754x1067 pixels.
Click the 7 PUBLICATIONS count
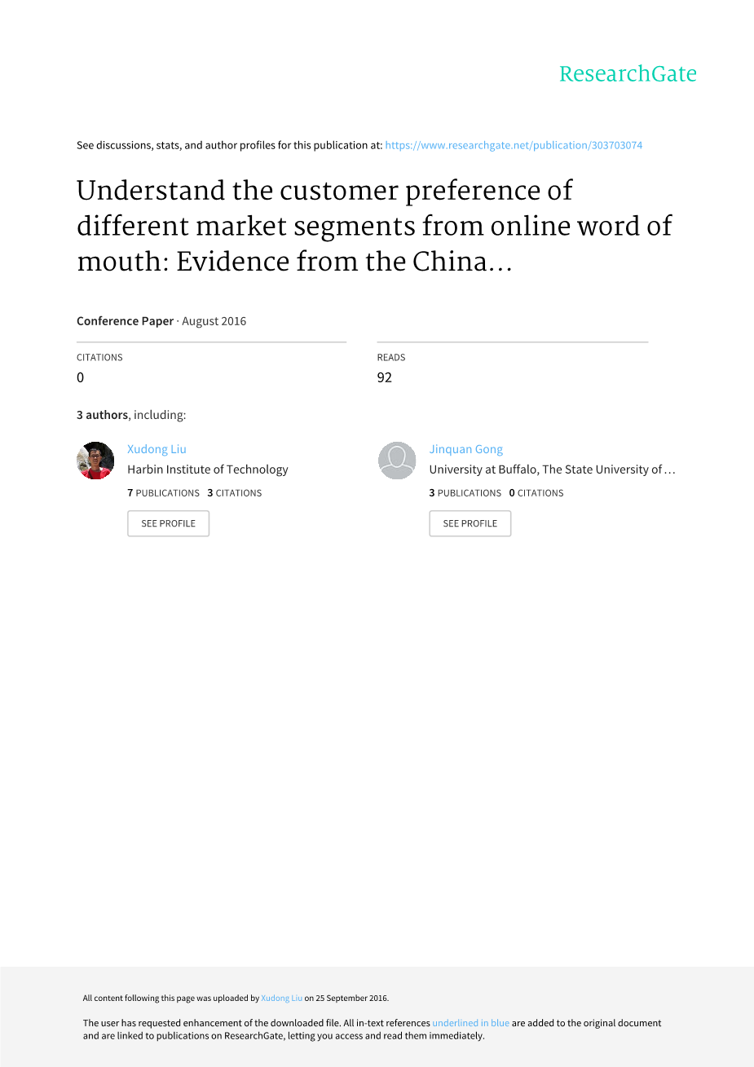[x=163, y=493]
